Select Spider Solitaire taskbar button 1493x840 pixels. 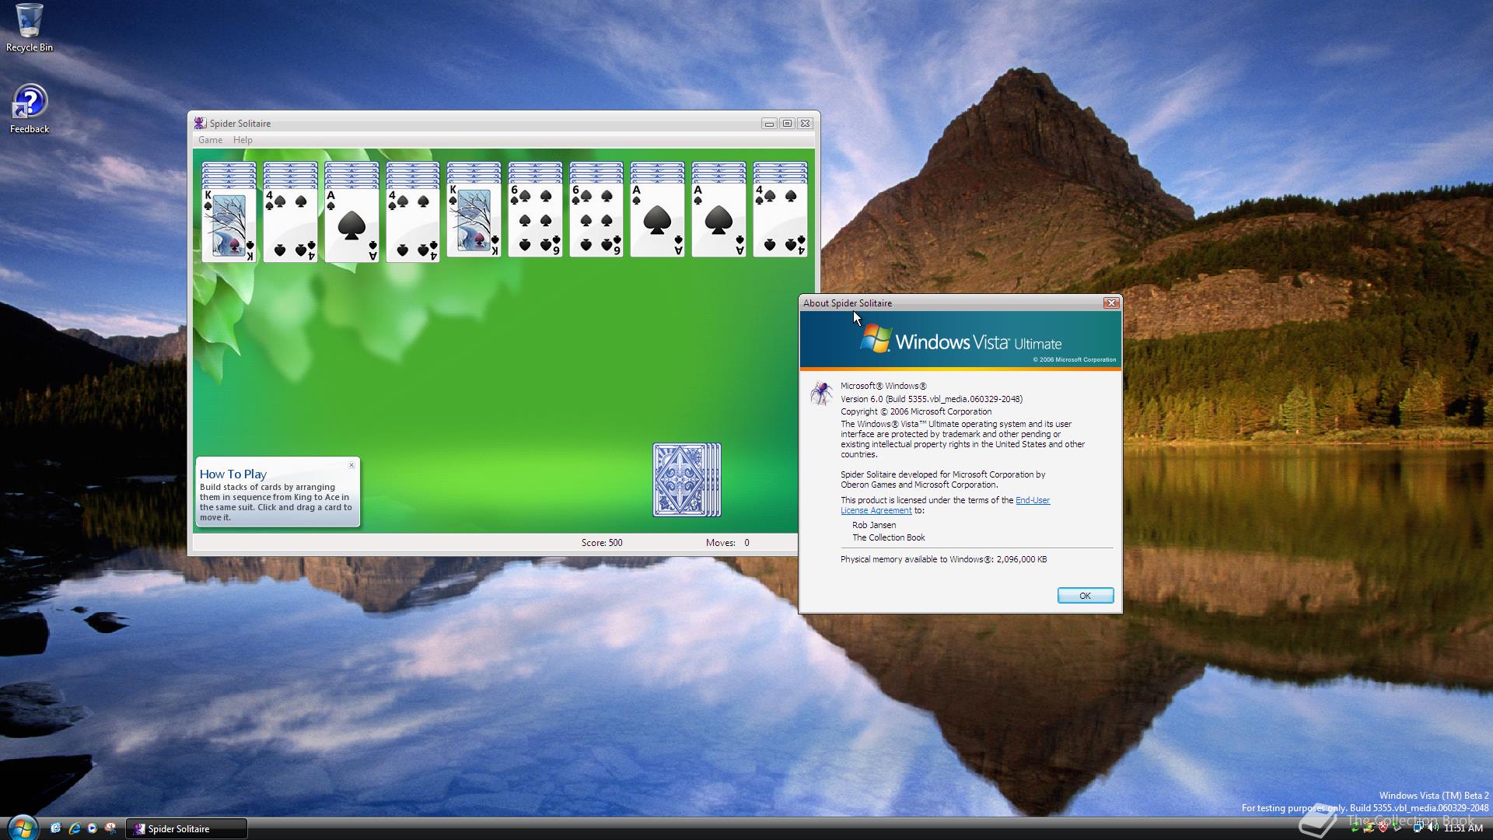coord(187,829)
